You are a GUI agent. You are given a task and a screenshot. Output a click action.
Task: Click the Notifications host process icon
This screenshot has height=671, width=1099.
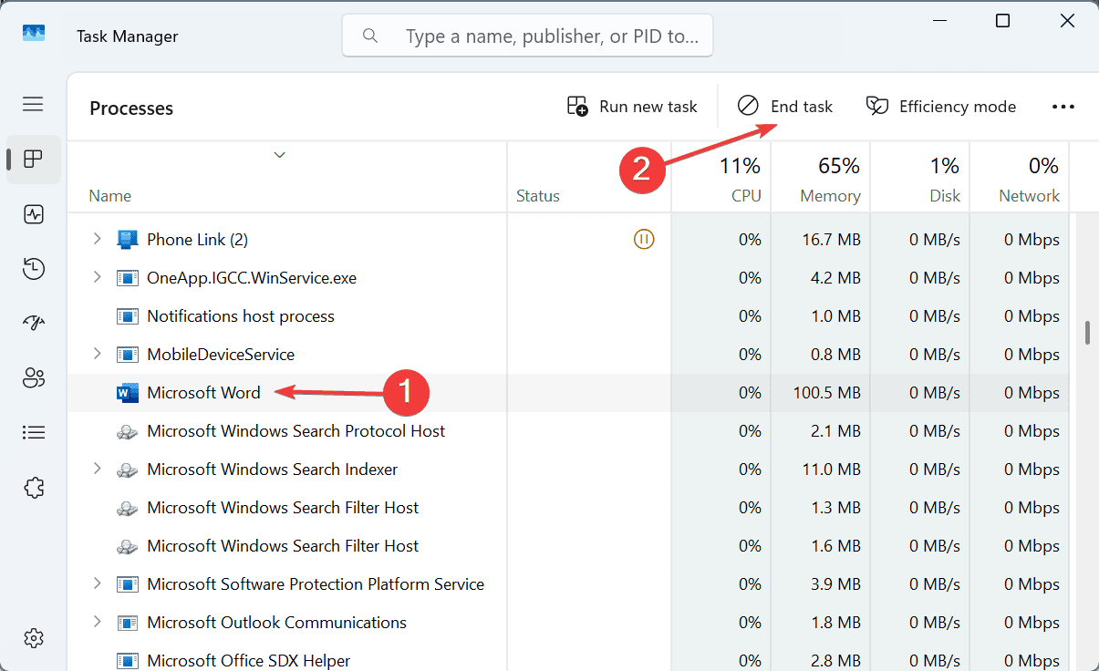127,316
